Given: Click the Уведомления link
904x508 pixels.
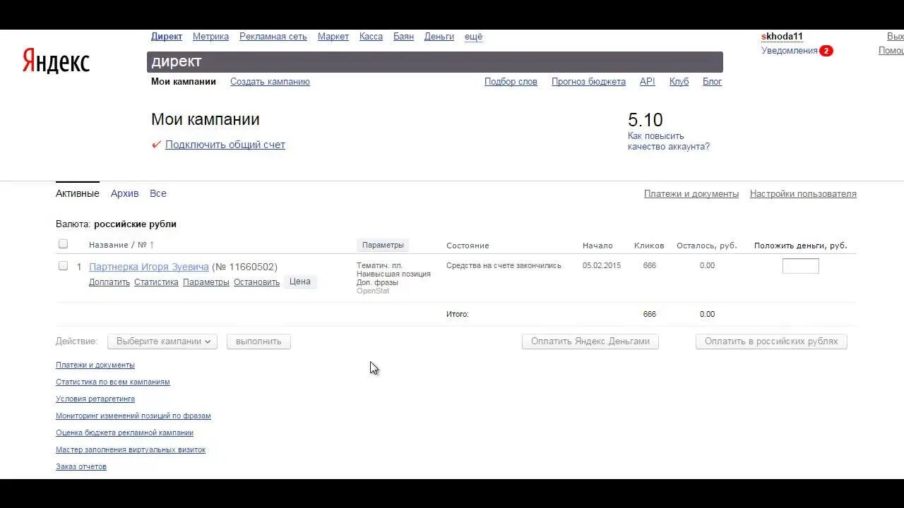Looking at the screenshot, I should 790,51.
